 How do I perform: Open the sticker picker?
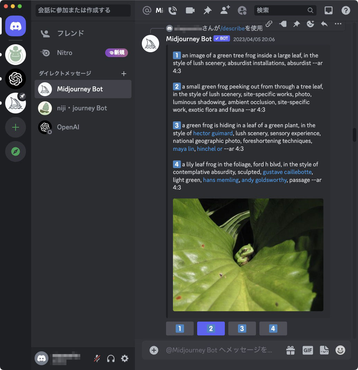pyautogui.click(x=324, y=350)
